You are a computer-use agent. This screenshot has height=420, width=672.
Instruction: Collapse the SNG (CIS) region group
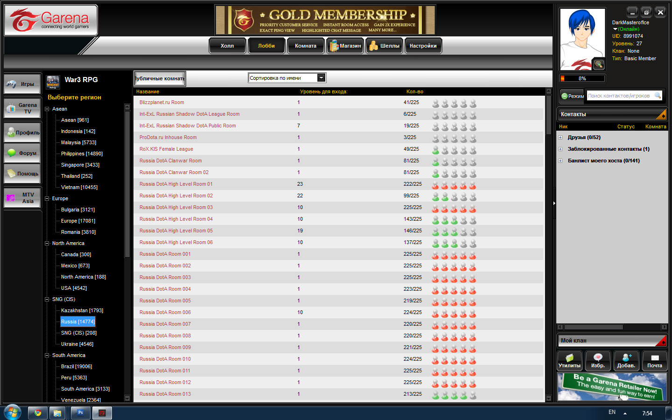click(x=47, y=300)
